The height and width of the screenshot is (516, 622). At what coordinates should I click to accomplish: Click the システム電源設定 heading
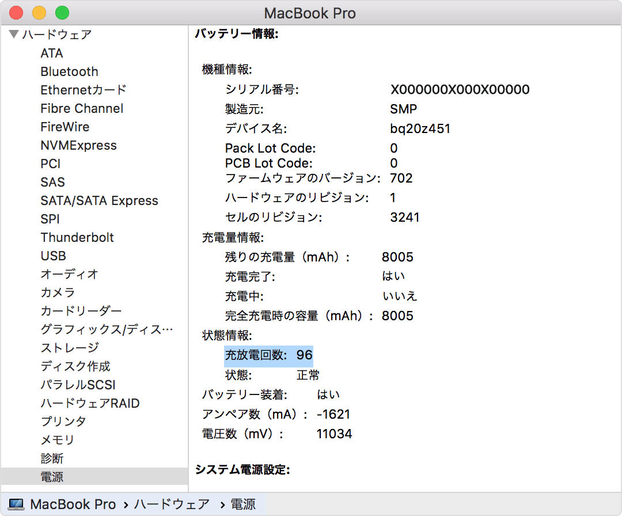click(242, 470)
